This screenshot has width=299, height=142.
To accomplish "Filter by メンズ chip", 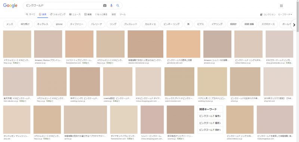I will 10,24.
